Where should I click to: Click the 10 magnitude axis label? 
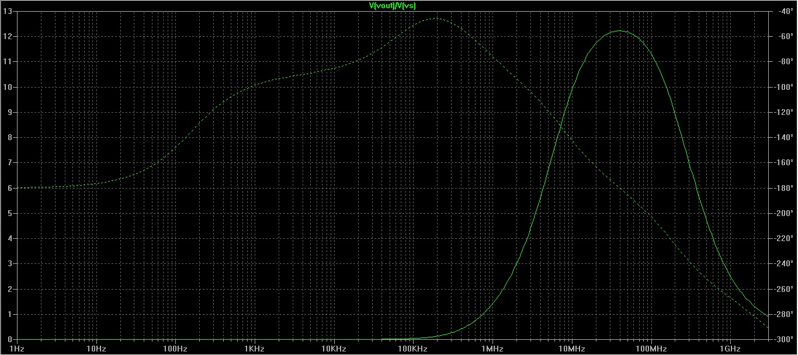click(x=8, y=87)
